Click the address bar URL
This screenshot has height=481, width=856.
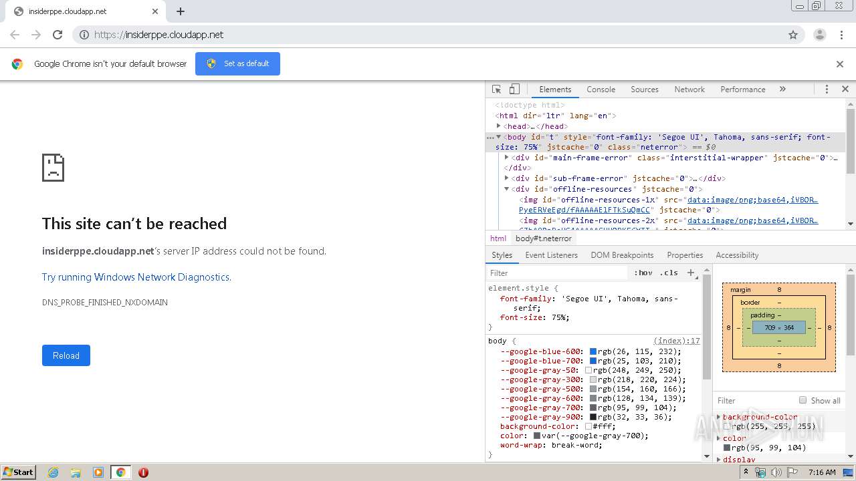pos(159,35)
